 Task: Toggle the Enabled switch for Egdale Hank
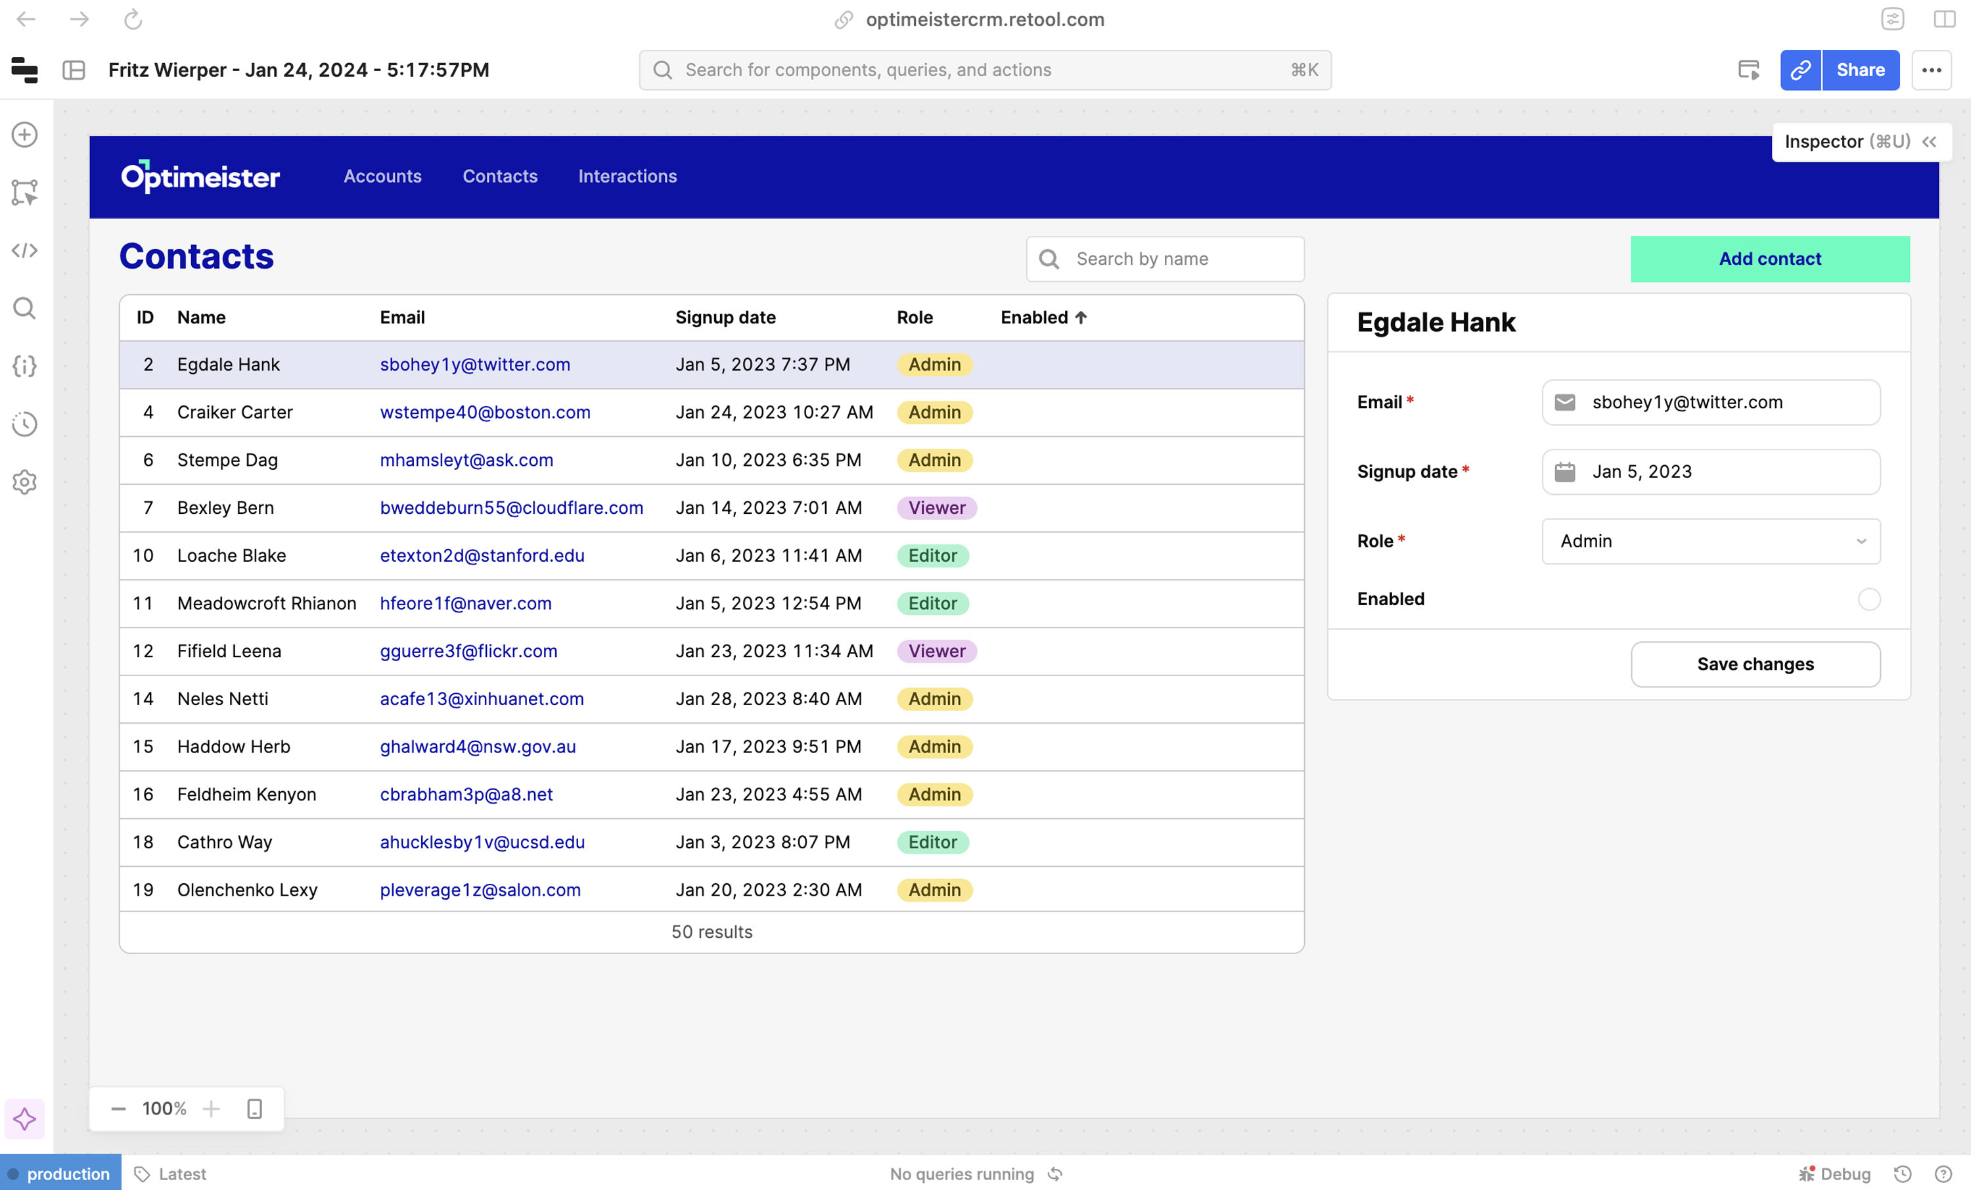1868,599
